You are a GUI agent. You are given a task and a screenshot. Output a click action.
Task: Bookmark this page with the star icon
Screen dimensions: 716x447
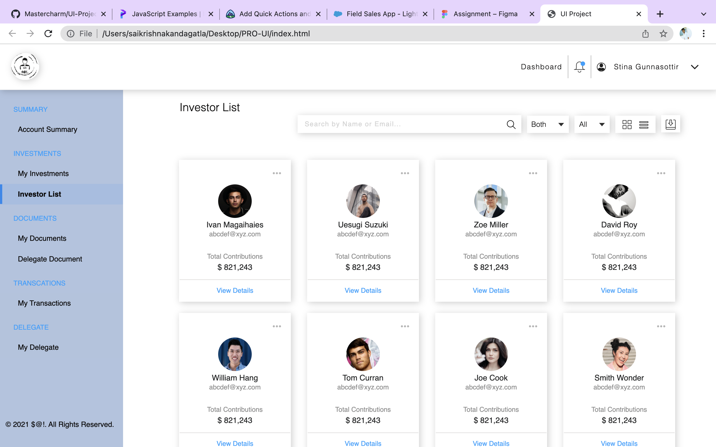pos(663,34)
